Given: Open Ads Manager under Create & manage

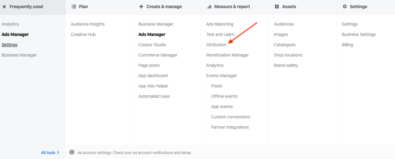Looking at the screenshot, I should click(x=152, y=34).
